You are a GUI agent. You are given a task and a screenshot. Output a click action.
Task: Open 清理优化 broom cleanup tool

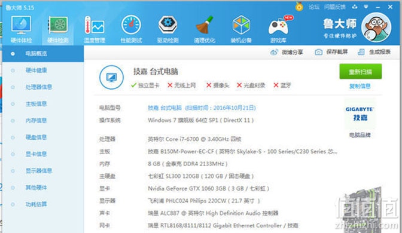[205, 29]
